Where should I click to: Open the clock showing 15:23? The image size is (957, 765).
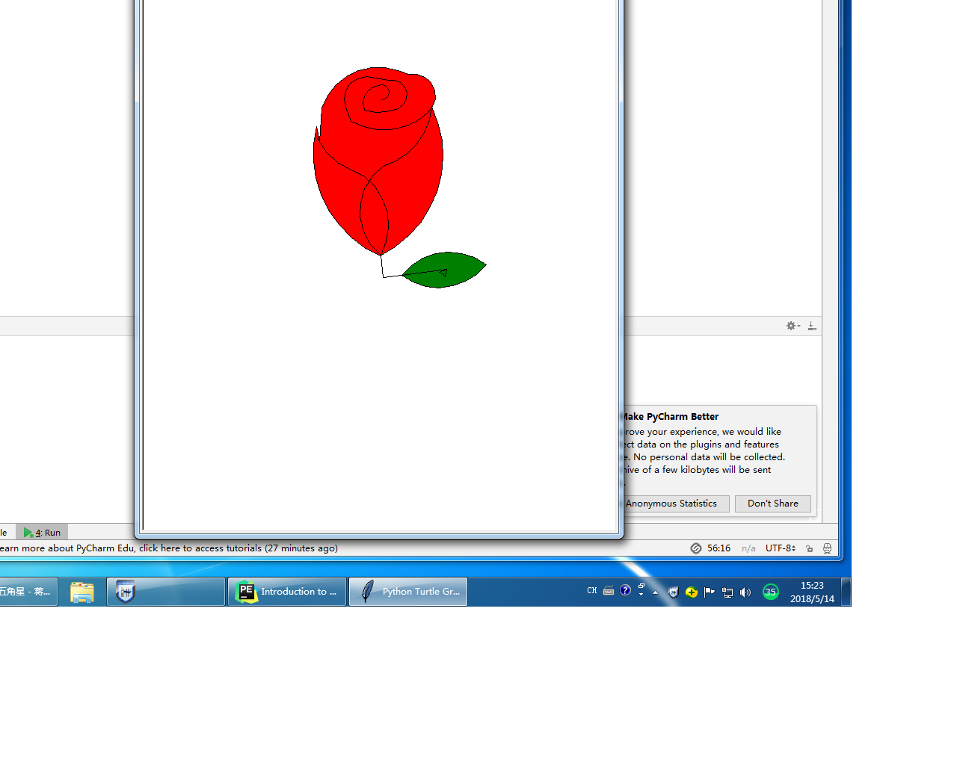pos(812,592)
